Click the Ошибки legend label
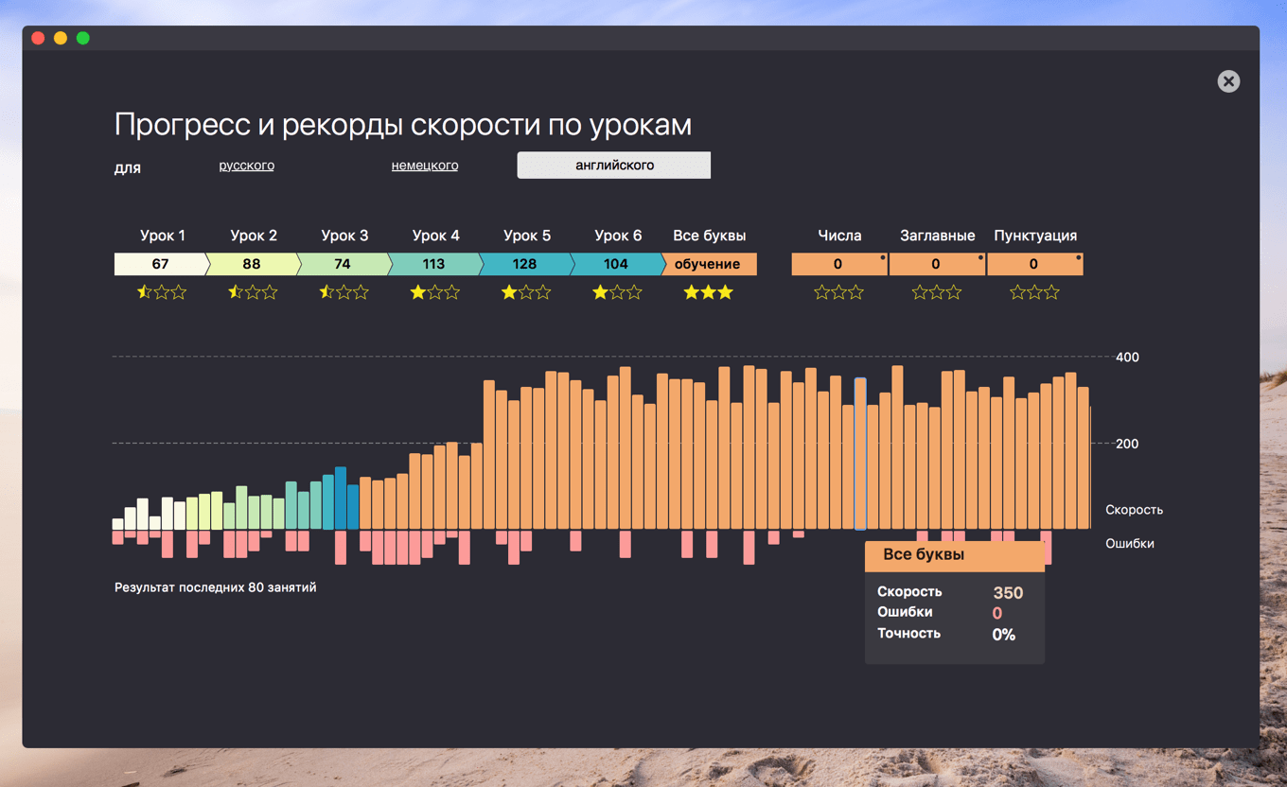Image resolution: width=1287 pixels, height=787 pixels. click(1130, 543)
